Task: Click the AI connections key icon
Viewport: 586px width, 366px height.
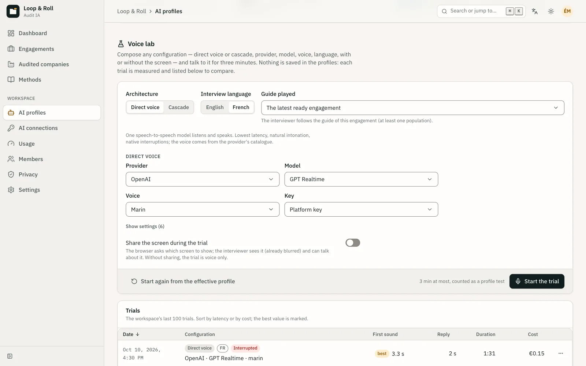Action: 11,128
